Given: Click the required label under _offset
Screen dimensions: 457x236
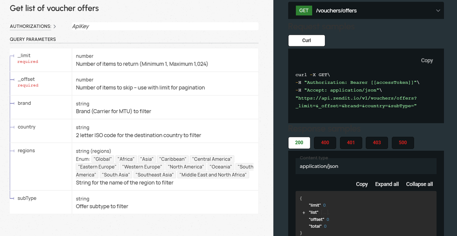Looking at the screenshot, I should point(28,86).
